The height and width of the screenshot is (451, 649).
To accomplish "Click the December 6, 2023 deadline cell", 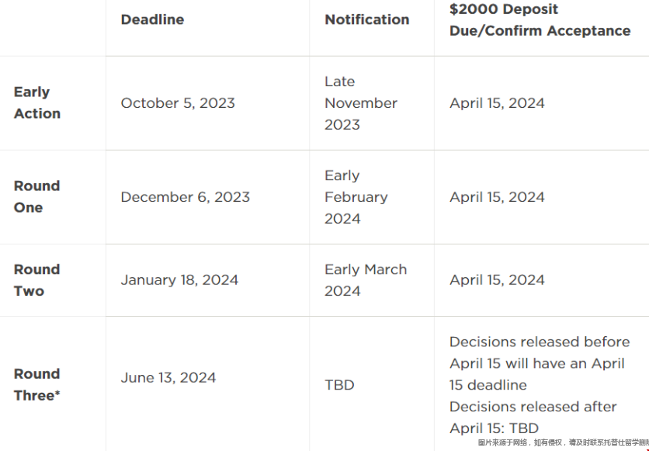I will click(x=185, y=197).
